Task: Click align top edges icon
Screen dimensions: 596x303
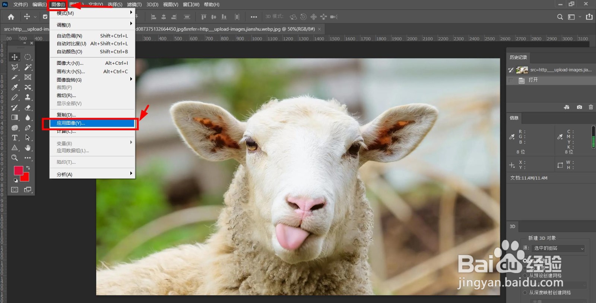Action: (x=203, y=17)
